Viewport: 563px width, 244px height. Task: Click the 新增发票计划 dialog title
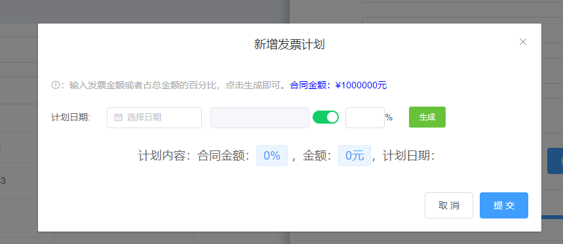(290, 44)
